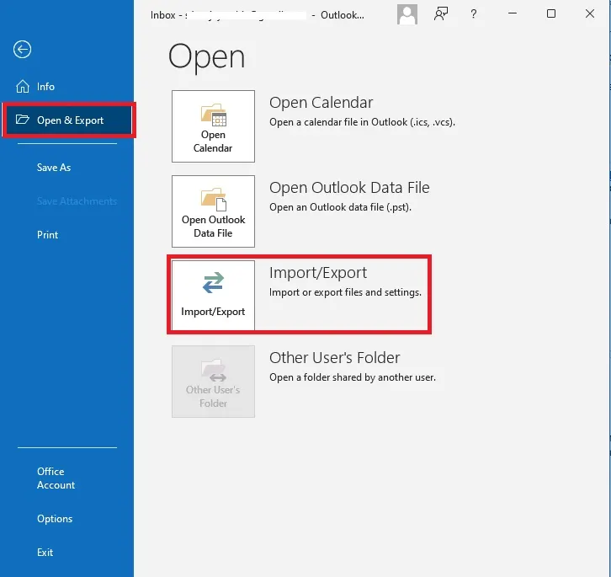This screenshot has width=611, height=577.
Task: Click the Open Calendar icon button
Action: 213,126
